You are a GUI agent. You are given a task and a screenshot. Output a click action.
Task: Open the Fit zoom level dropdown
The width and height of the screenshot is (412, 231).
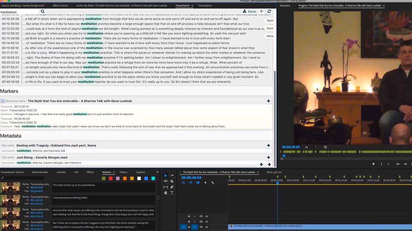pyautogui.click(x=311, y=147)
